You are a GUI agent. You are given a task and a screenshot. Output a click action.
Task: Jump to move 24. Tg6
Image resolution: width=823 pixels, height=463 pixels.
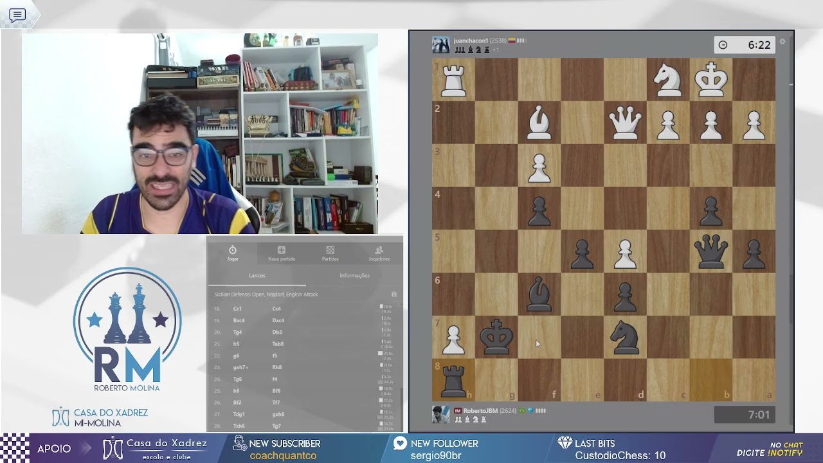pyautogui.click(x=237, y=379)
